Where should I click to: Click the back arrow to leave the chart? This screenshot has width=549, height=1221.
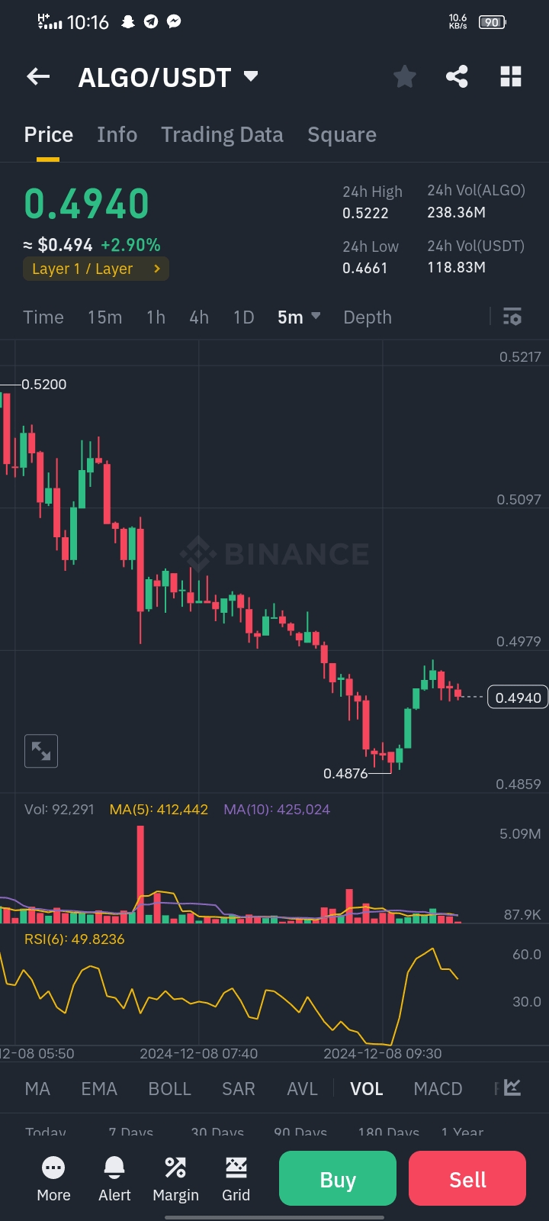pyautogui.click(x=37, y=76)
